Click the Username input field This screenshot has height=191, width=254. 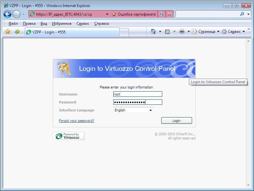(x=138, y=94)
